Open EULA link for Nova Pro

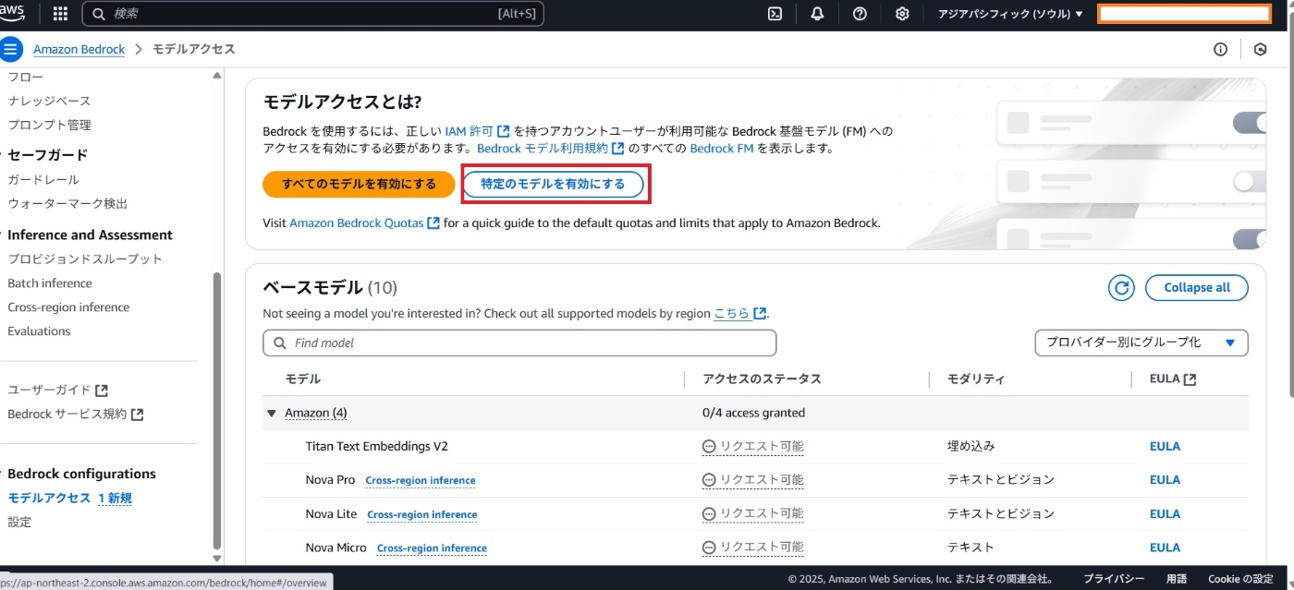tap(1165, 480)
